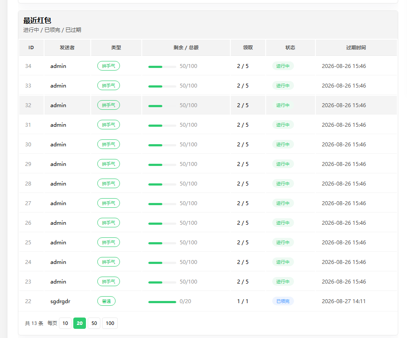Image resolution: width=407 pixels, height=338 pixels.
Task: Click the 2 / 5 claim count in row 23
Action: (243, 281)
